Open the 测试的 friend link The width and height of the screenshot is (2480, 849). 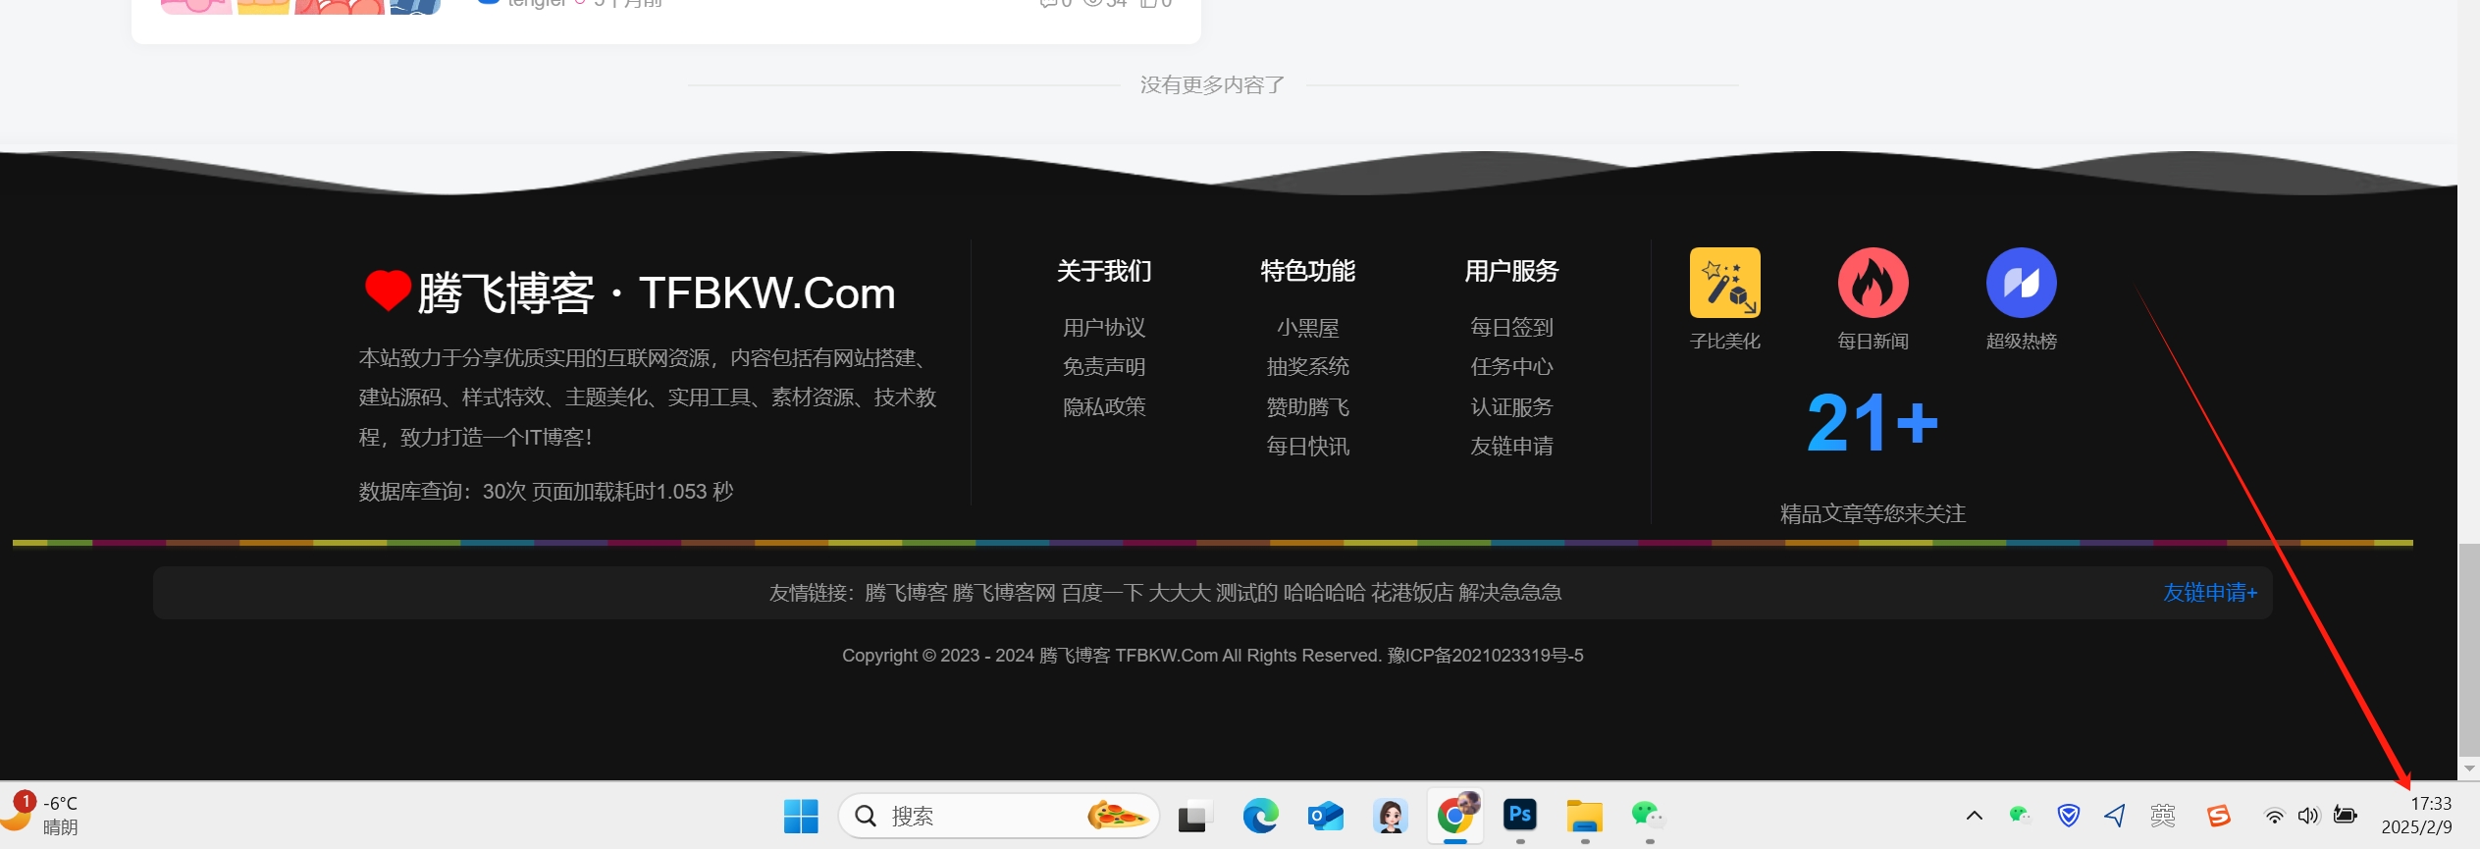point(1247,593)
